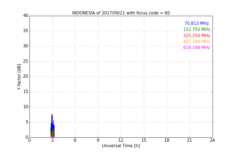The image size is (236, 157).
Task: Select the orange 407.188 MHz legend label
Action: 197,42
